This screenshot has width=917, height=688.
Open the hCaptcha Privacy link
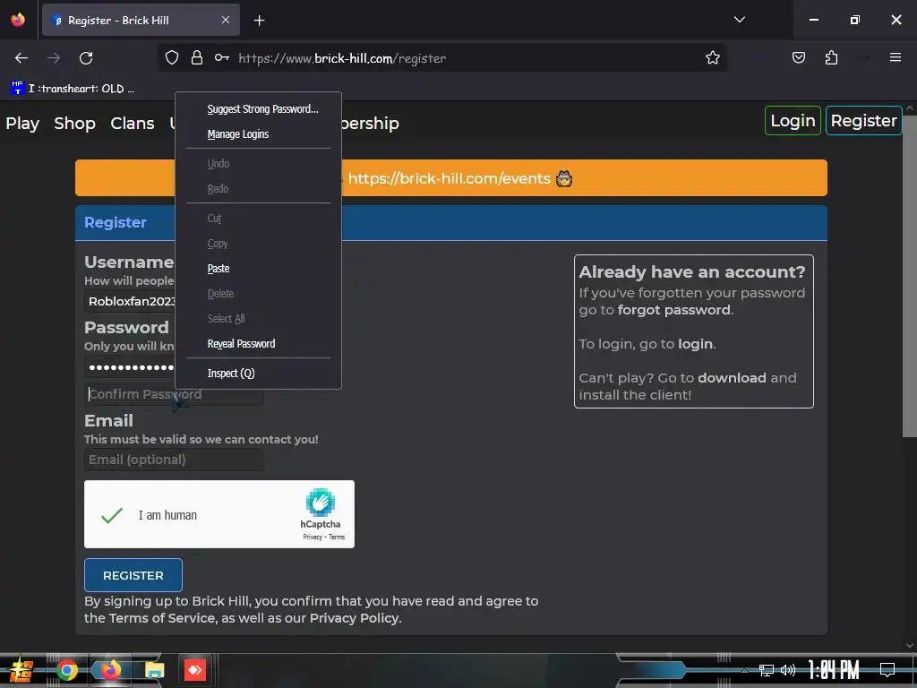313,537
